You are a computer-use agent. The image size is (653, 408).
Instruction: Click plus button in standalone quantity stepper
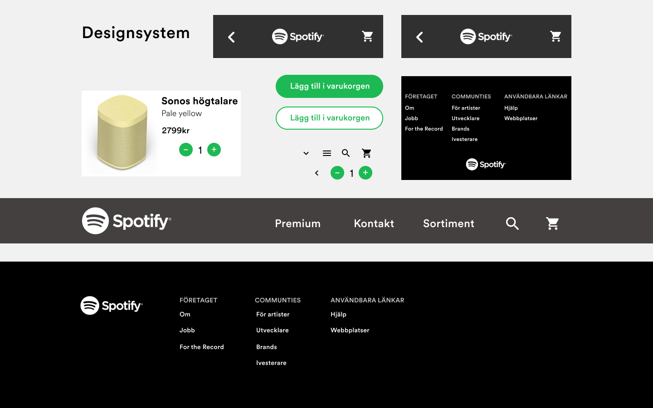click(365, 173)
